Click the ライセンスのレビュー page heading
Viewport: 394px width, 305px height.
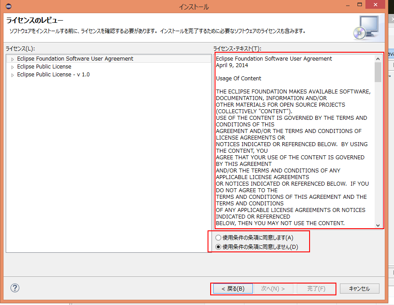(35, 20)
